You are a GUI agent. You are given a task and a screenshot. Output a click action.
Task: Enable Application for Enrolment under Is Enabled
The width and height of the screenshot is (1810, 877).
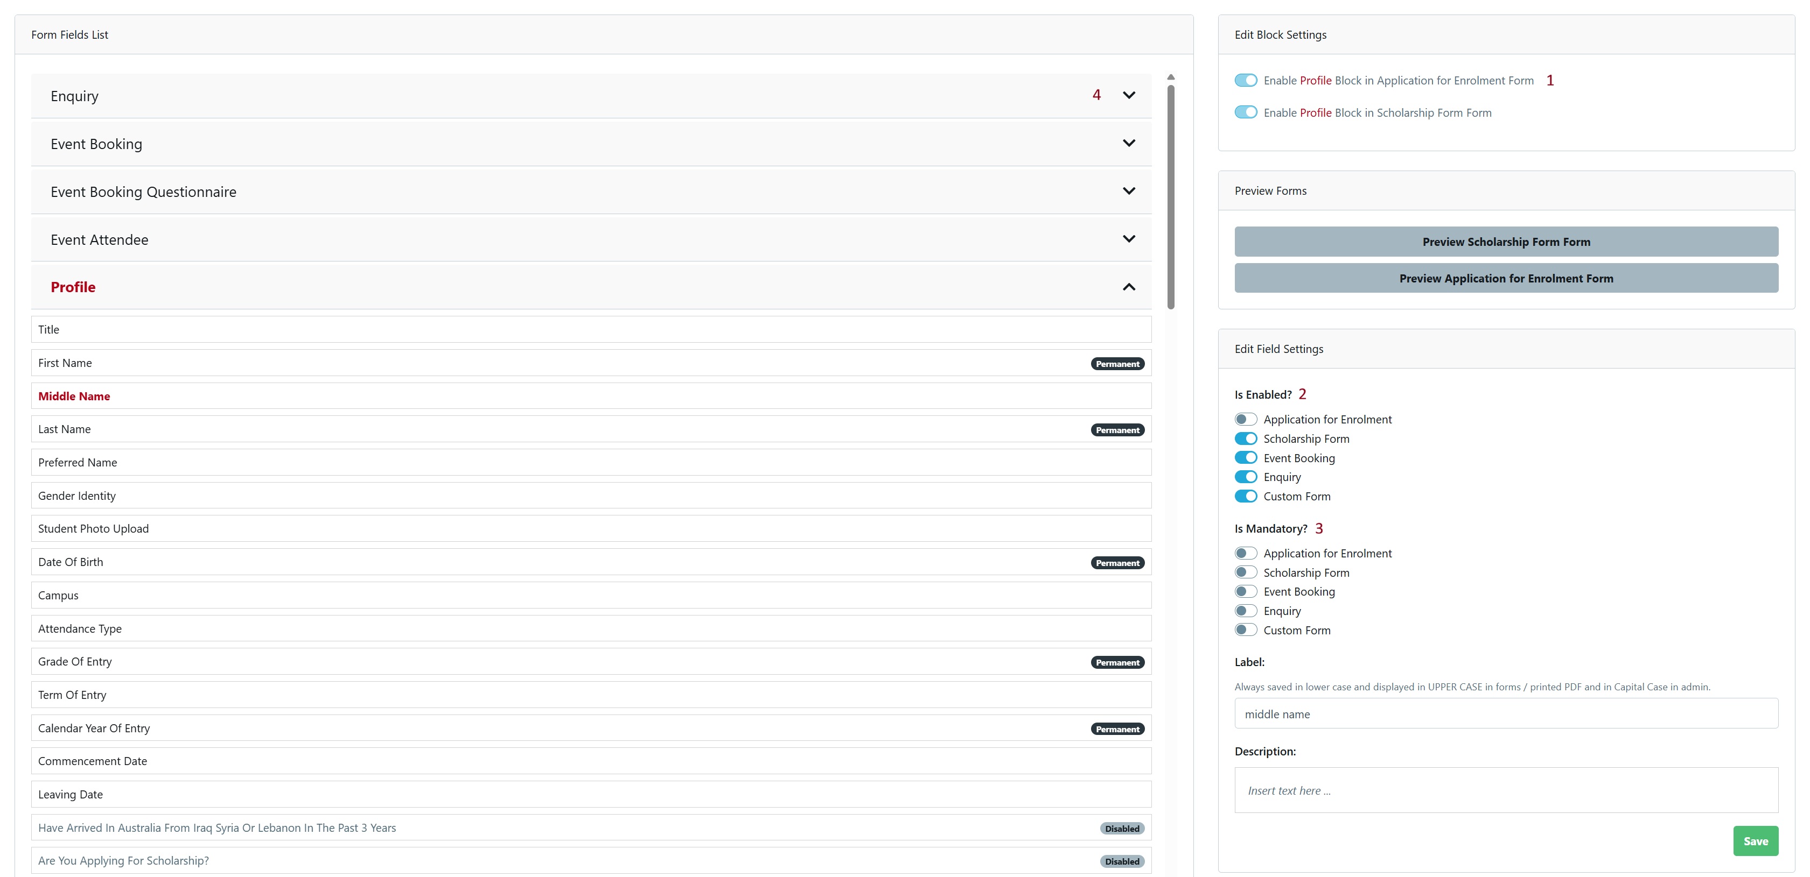1245,419
